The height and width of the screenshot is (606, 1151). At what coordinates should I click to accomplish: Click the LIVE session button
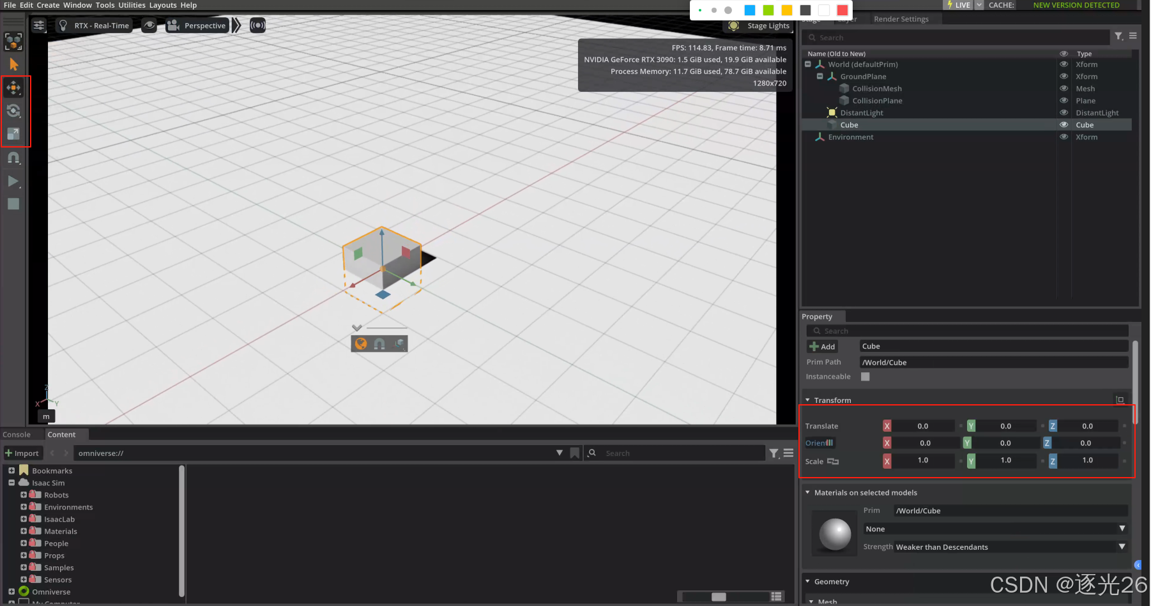click(958, 5)
